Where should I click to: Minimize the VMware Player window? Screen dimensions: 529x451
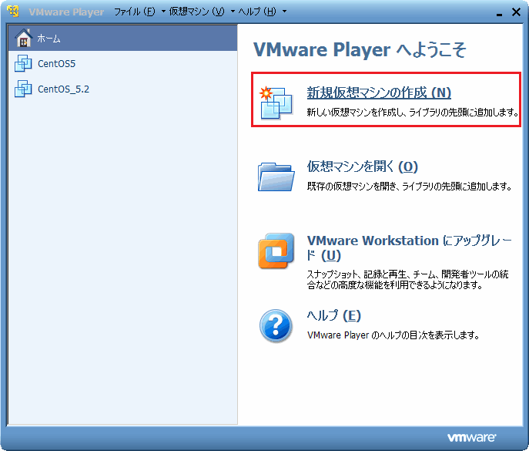499,13
